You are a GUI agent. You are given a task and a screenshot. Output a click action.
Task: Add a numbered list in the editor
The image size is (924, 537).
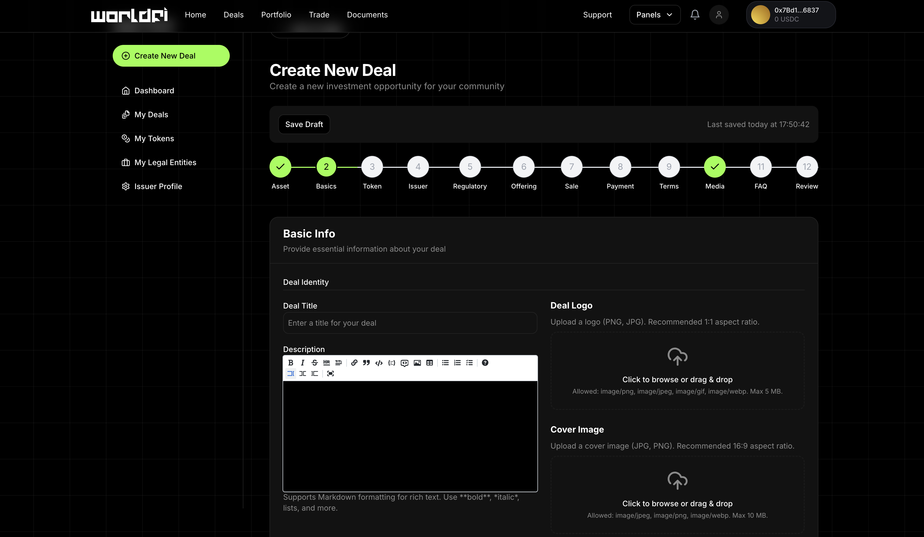click(x=457, y=363)
